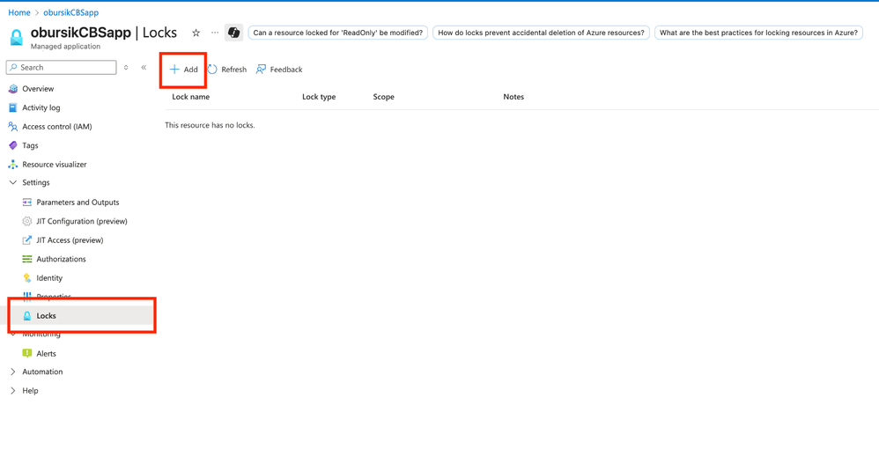This screenshot has height=457, width=879.
Task: Open the Overview page
Action: pyautogui.click(x=38, y=89)
